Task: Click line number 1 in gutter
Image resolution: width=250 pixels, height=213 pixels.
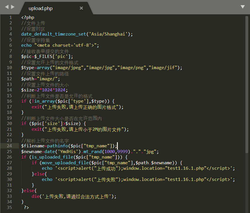Action: [11, 17]
